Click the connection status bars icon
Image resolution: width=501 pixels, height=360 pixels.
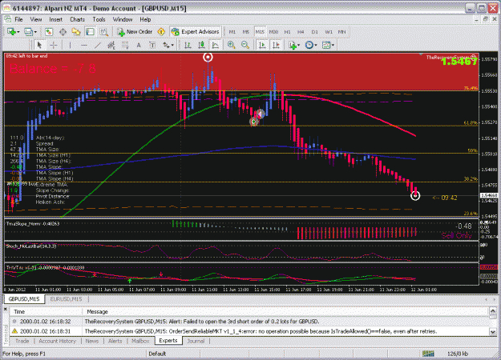(428, 354)
